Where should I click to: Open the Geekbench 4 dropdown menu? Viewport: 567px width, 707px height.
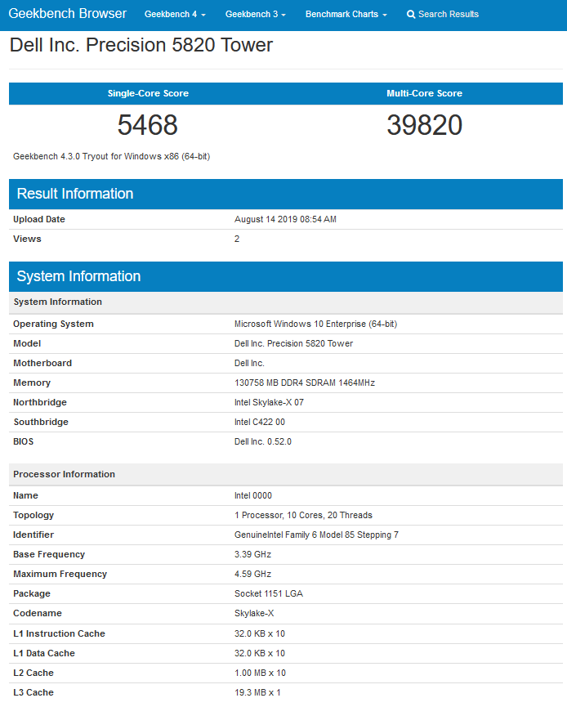pyautogui.click(x=175, y=15)
